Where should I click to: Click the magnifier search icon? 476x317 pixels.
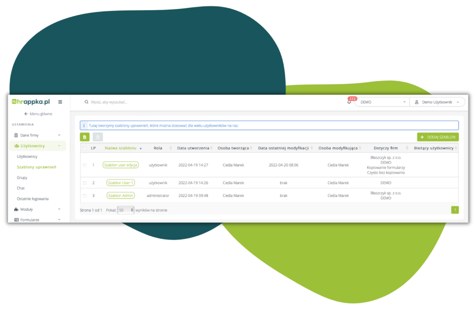click(x=86, y=102)
